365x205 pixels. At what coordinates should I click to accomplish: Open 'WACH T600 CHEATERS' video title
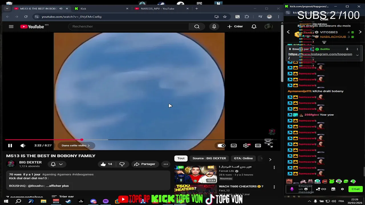point(241,186)
